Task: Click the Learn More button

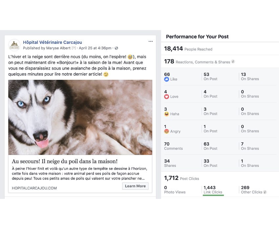Action: 135,186
